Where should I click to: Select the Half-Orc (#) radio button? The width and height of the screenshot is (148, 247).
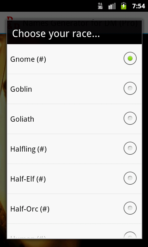[x=130, y=208]
